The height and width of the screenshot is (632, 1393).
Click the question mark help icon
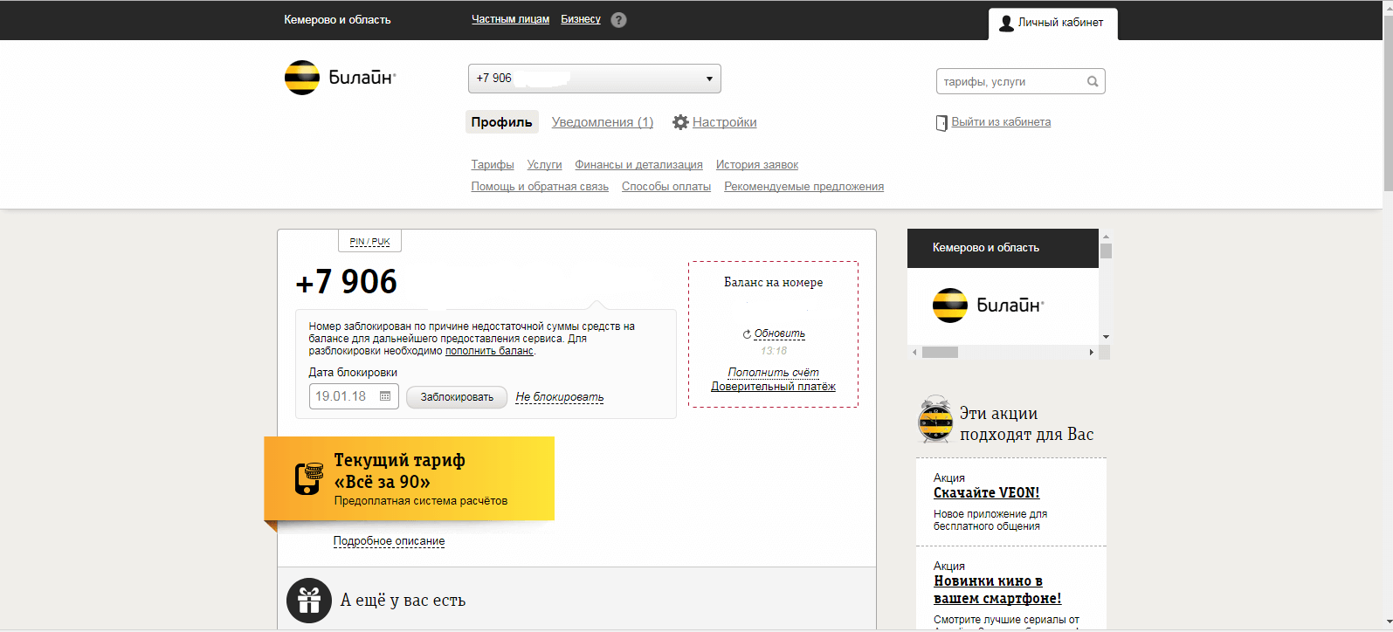[618, 20]
